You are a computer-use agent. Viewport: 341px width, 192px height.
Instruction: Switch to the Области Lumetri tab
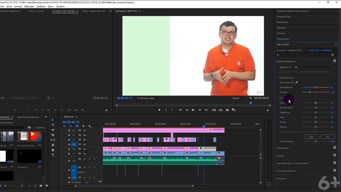click(36, 11)
